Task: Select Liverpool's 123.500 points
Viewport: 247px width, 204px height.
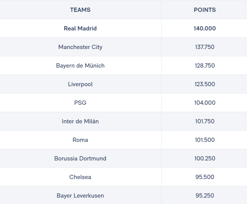Action: pos(205,84)
